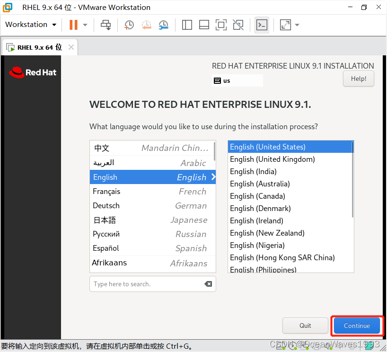Image resolution: width=387 pixels, height=352 pixels.
Task: Open the power options dropdown arrow
Action: tap(85, 25)
